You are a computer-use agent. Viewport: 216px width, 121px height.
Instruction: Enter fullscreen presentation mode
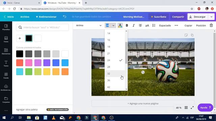pos(192,108)
